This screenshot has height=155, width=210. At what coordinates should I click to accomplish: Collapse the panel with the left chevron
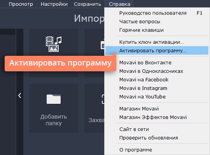point(20,96)
